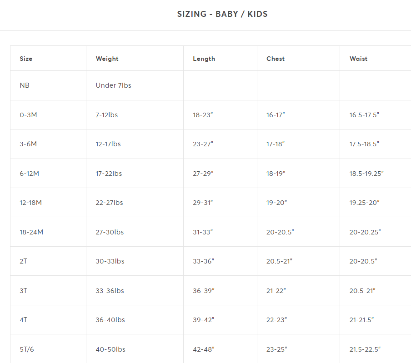Click the Waist column header

point(358,59)
